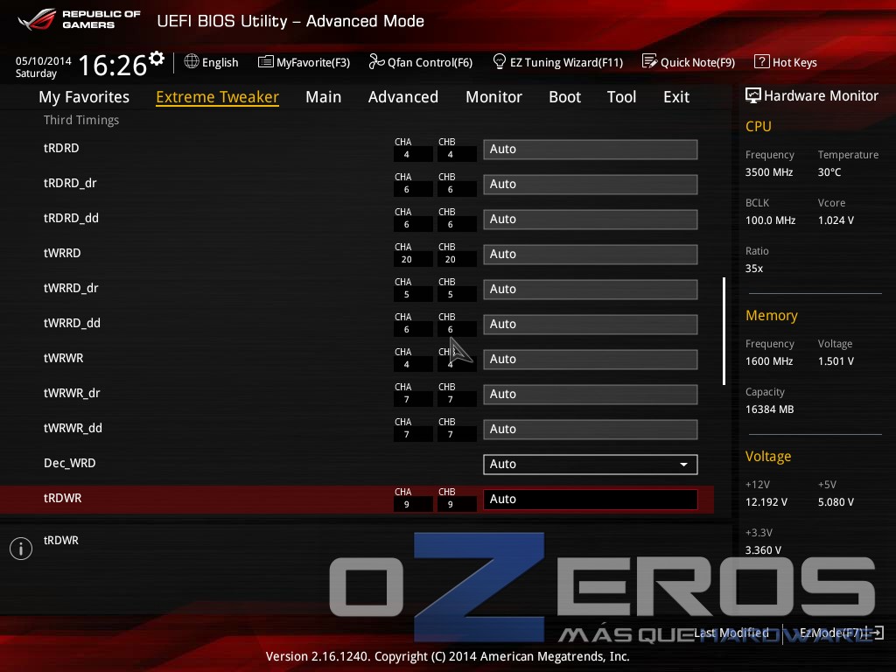The height and width of the screenshot is (672, 896).
Task: Click the CPU temperature 30°C reading
Action: click(x=829, y=172)
